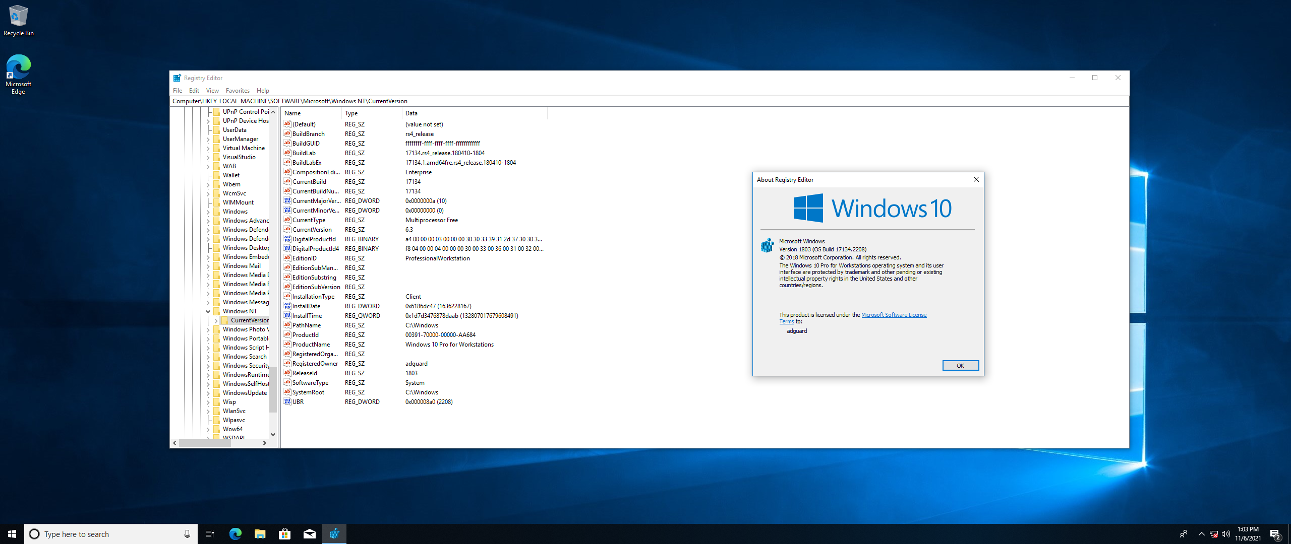
Task: Expand the CurrentVersion tree node
Action: [x=216, y=320]
